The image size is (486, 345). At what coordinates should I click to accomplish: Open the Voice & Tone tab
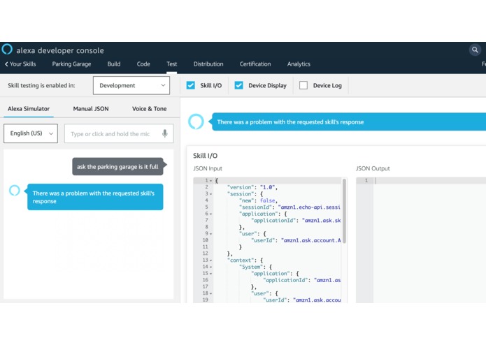149,109
